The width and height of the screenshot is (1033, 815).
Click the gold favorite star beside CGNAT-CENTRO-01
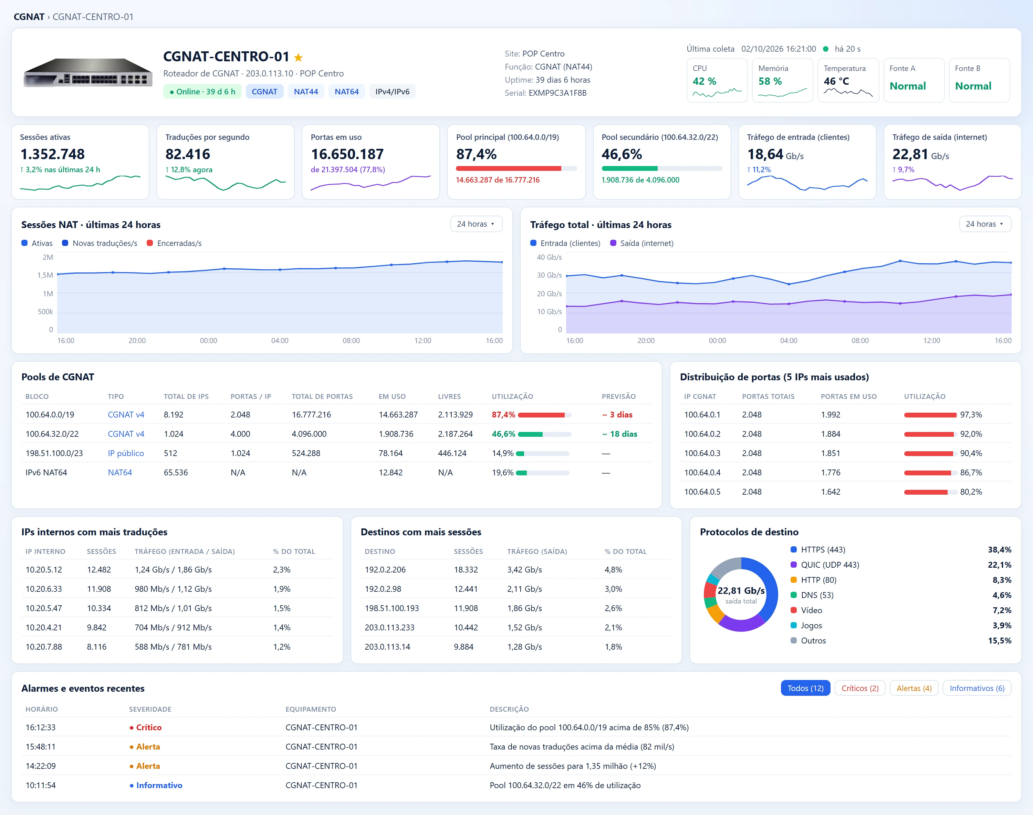pos(298,57)
